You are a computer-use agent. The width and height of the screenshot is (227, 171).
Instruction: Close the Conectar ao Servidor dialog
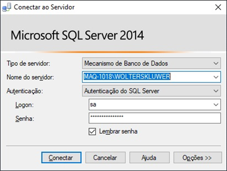pyautogui.click(x=218, y=7)
